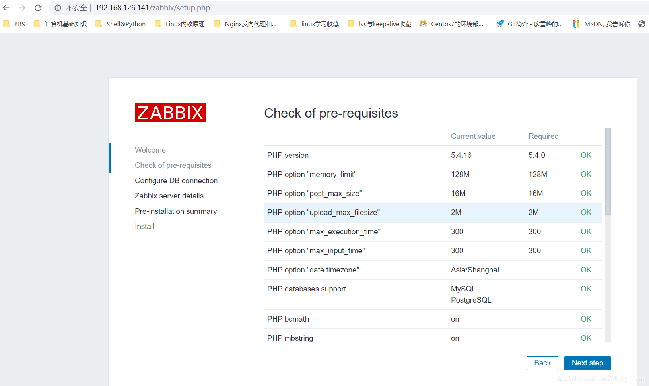Click the Asia/Shanghai value cell
The height and width of the screenshot is (386, 649).
click(x=475, y=270)
